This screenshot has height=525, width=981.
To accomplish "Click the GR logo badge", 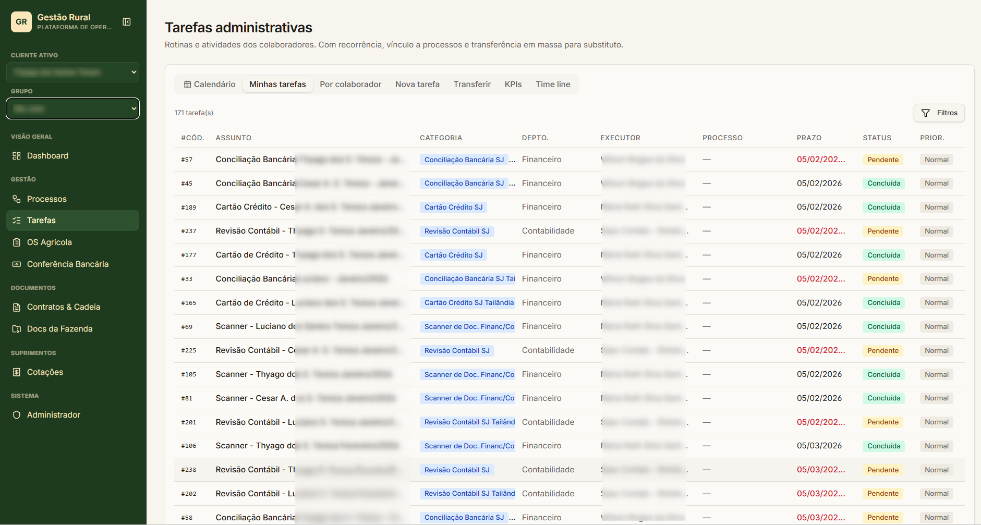I will tap(21, 22).
